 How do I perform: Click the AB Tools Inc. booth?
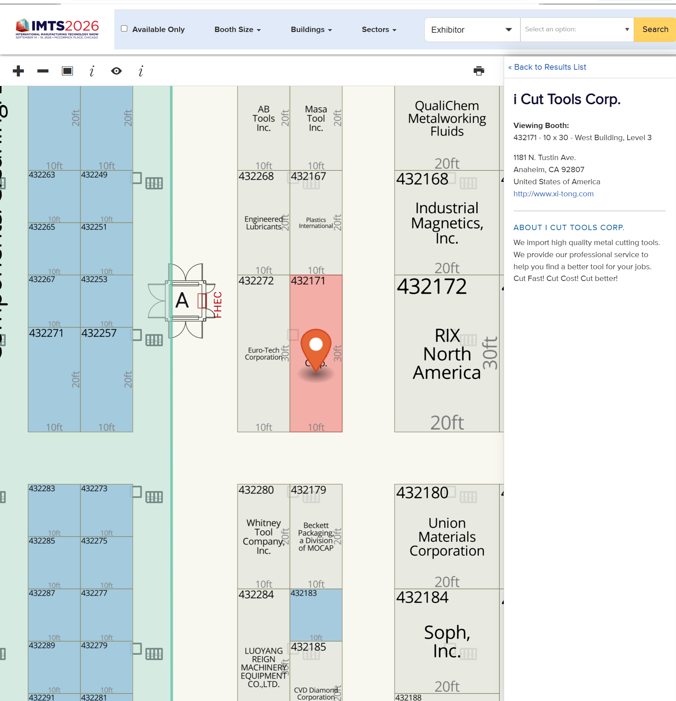click(x=263, y=128)
